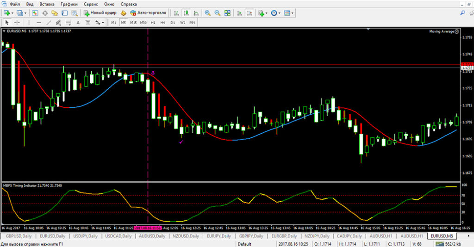
Task: Switch to candlestick chart display
Action: [186, 13]
